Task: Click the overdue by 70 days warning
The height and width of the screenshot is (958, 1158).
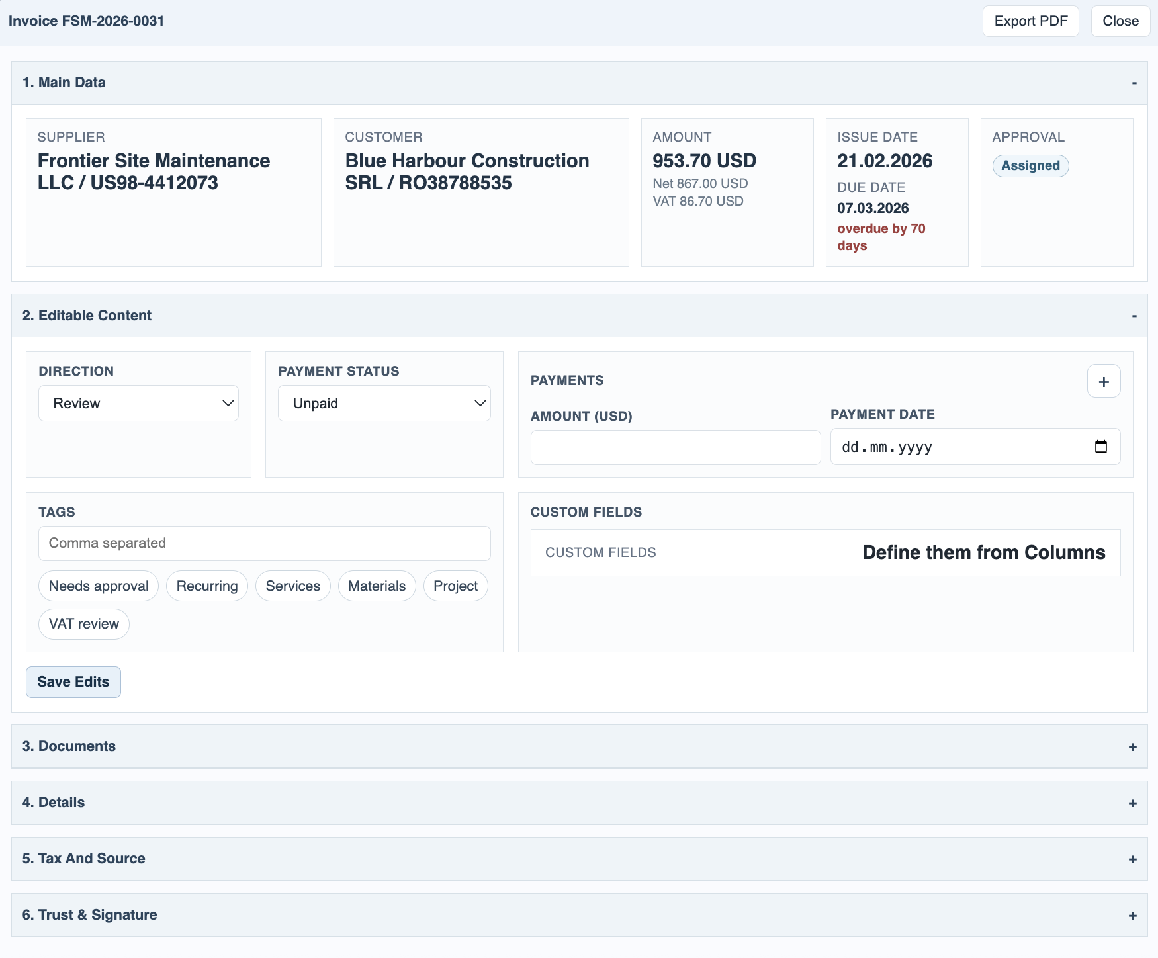Action: 881,237
